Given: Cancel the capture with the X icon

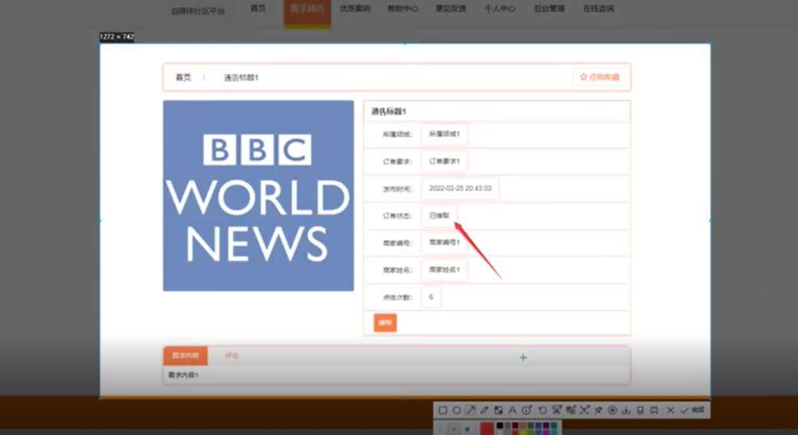Looking at the screenshot, I should (671, 410).
